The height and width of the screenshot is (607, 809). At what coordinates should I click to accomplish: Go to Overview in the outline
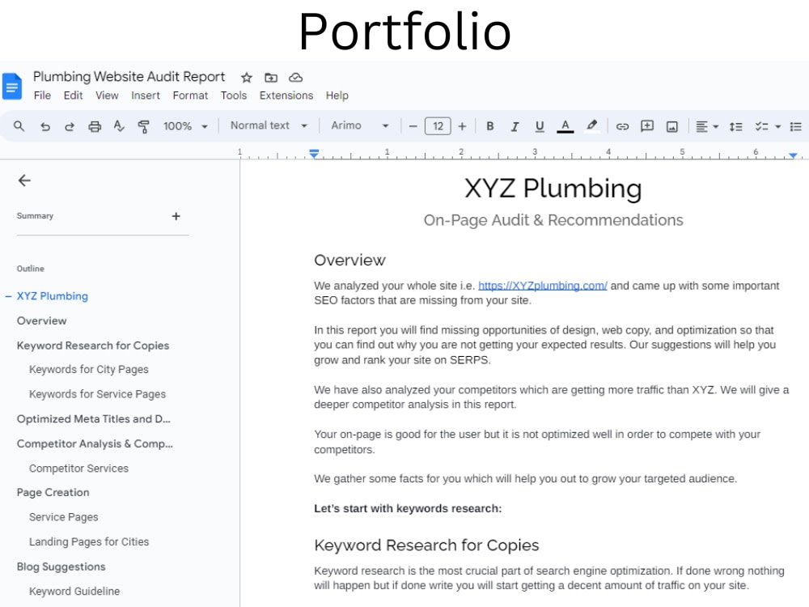[42, 320]
